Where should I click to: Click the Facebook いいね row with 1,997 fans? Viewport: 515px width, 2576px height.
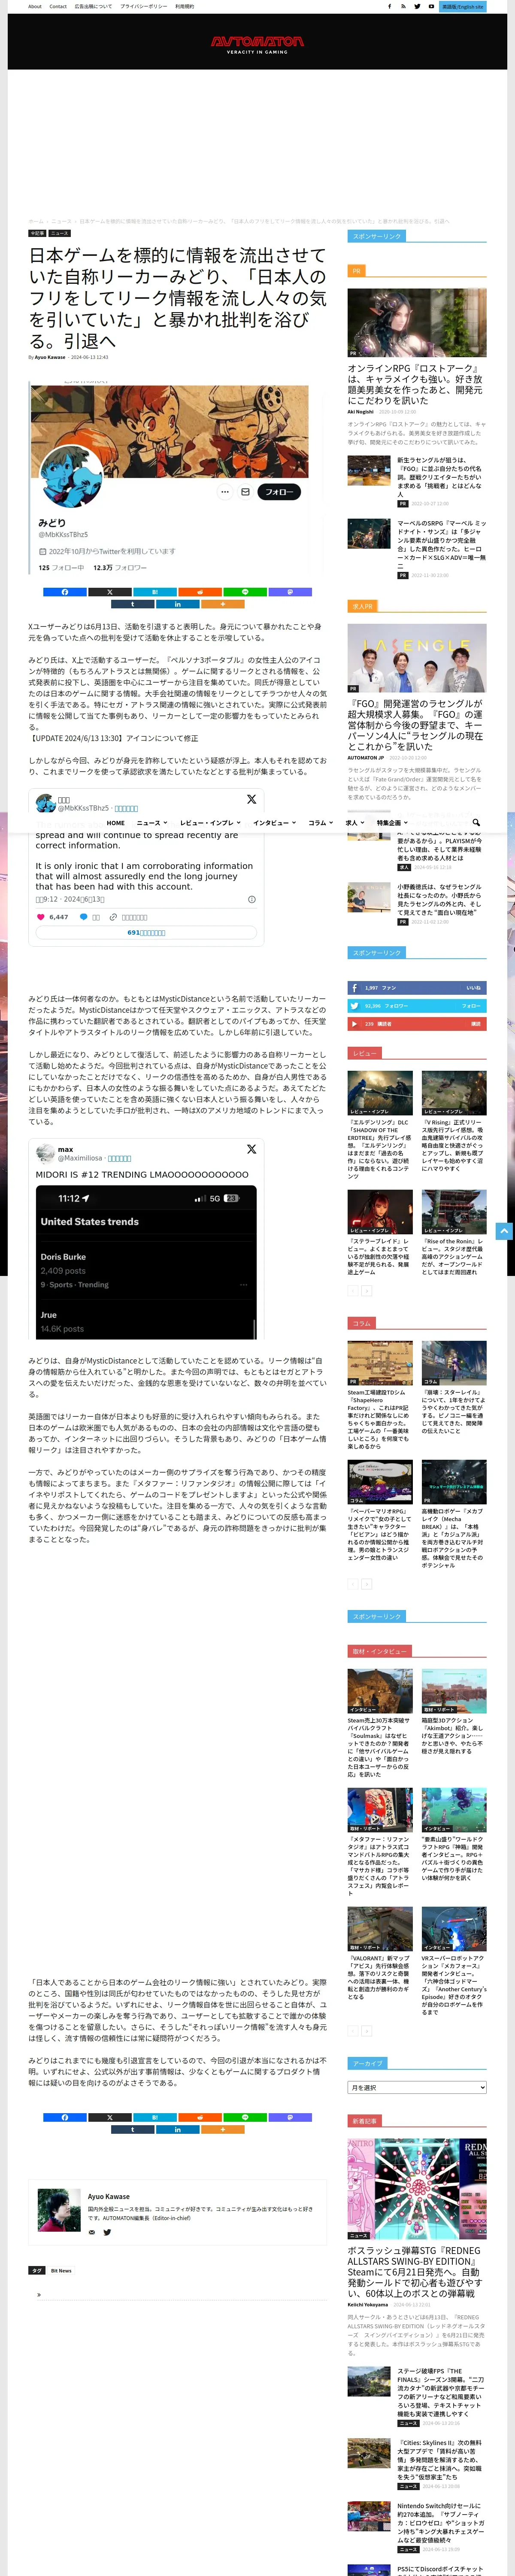click(417, 987)
